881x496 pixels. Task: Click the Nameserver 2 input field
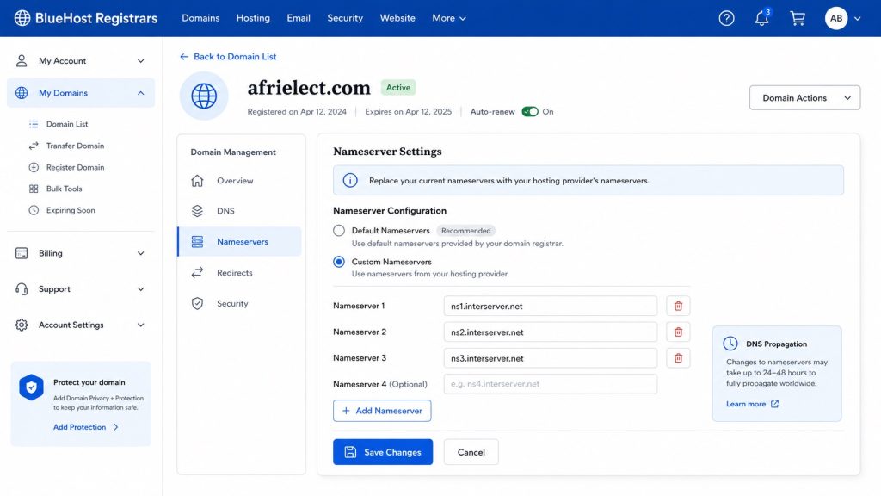point(551,332)
